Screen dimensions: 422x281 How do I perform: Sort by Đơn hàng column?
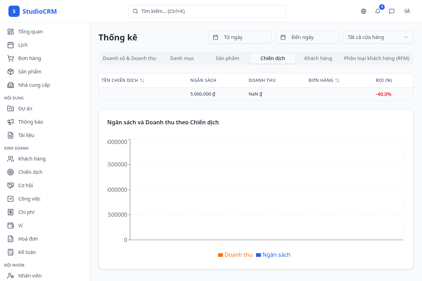[324, 80]
